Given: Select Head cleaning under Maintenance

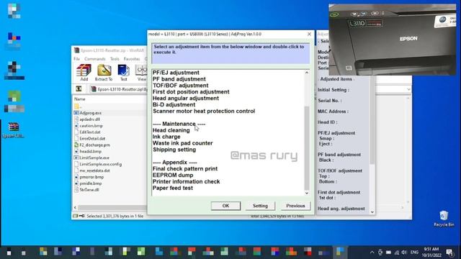Looking at the screenshot, I should [x=171, y=130].
